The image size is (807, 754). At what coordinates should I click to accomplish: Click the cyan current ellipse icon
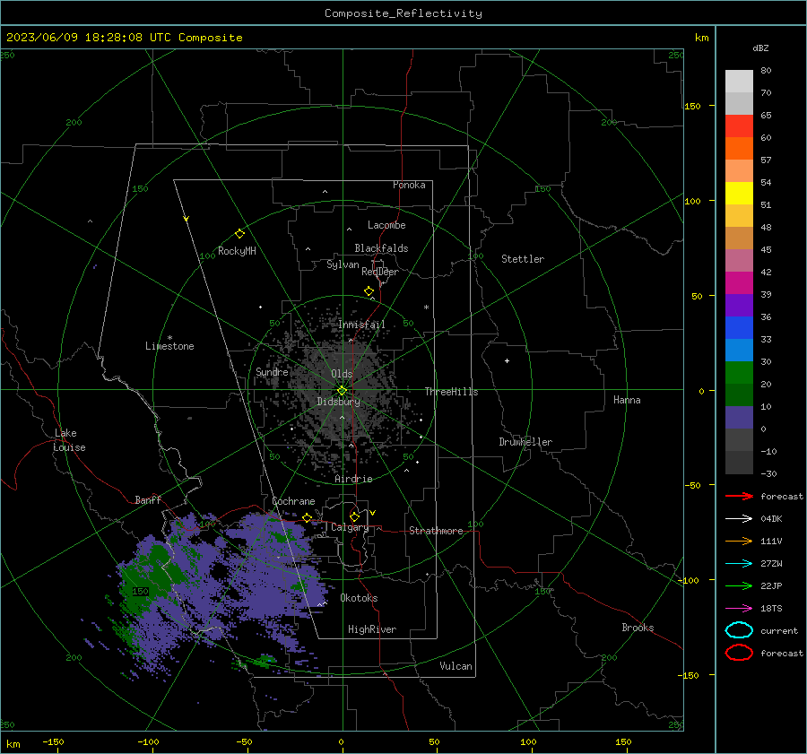[739, 630]
